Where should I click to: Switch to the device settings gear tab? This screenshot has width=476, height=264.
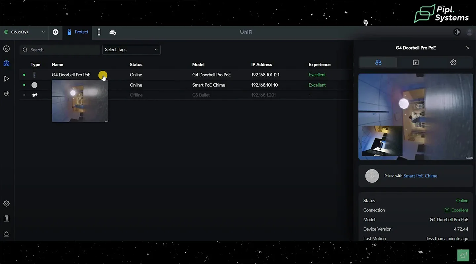click(x=453, y=62)
